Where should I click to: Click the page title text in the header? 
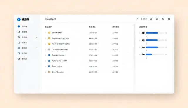coord(50,19)
